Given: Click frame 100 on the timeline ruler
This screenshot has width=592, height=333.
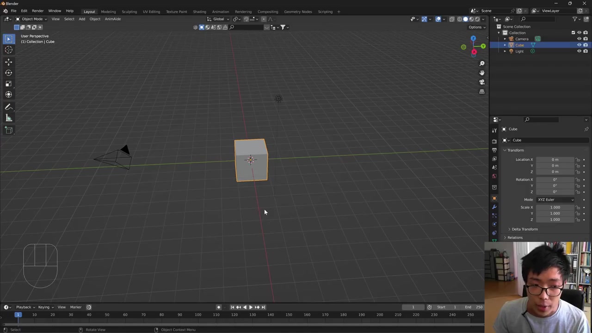Looking at the screenshot, I should tap(198, 315).
